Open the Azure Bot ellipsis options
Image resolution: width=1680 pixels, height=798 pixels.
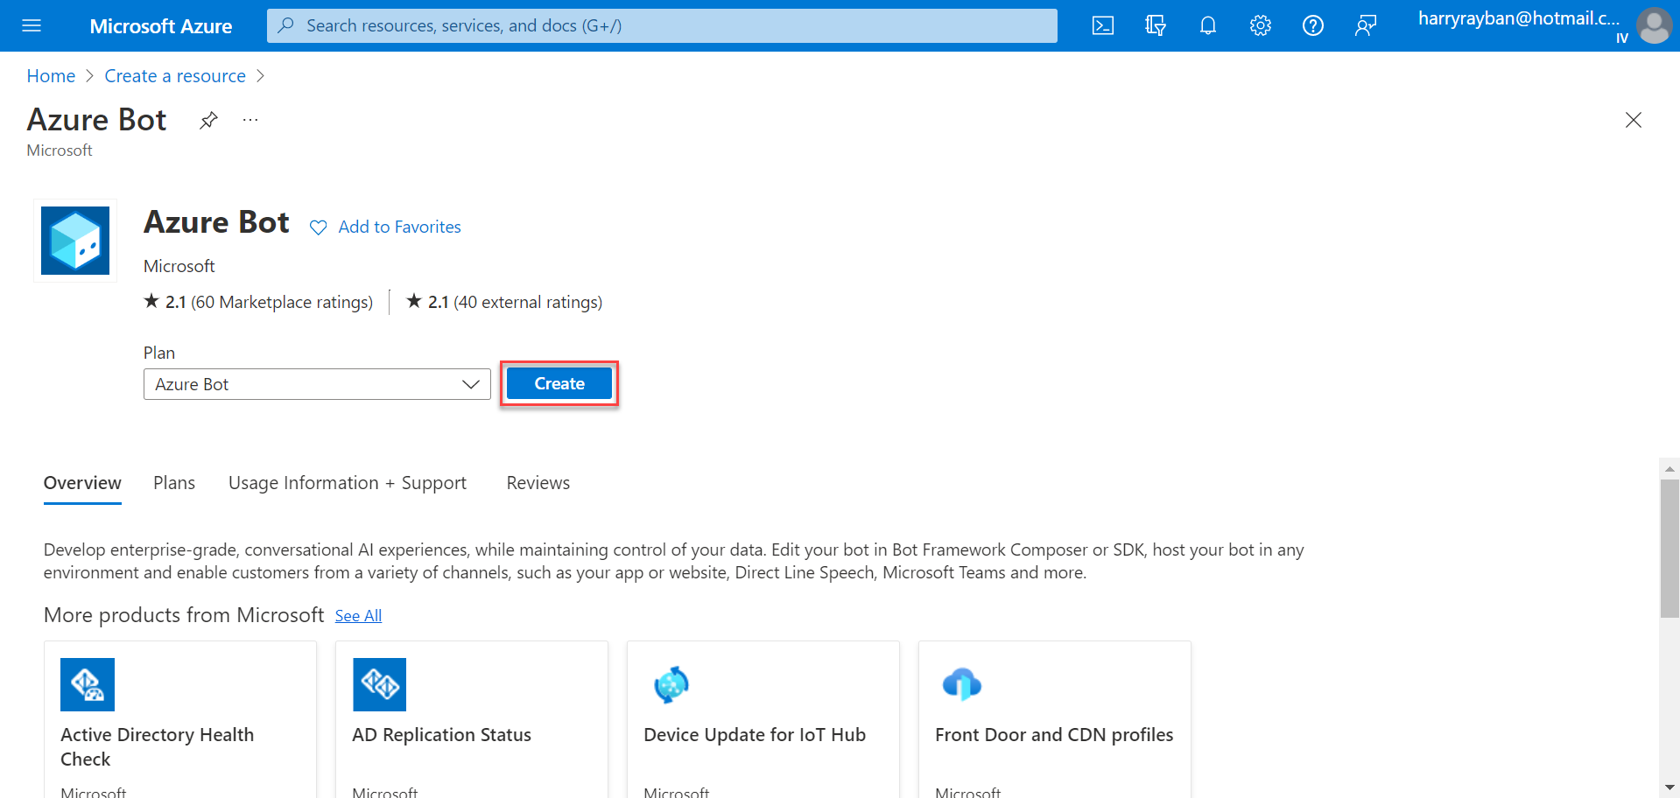tap(250, 120)
